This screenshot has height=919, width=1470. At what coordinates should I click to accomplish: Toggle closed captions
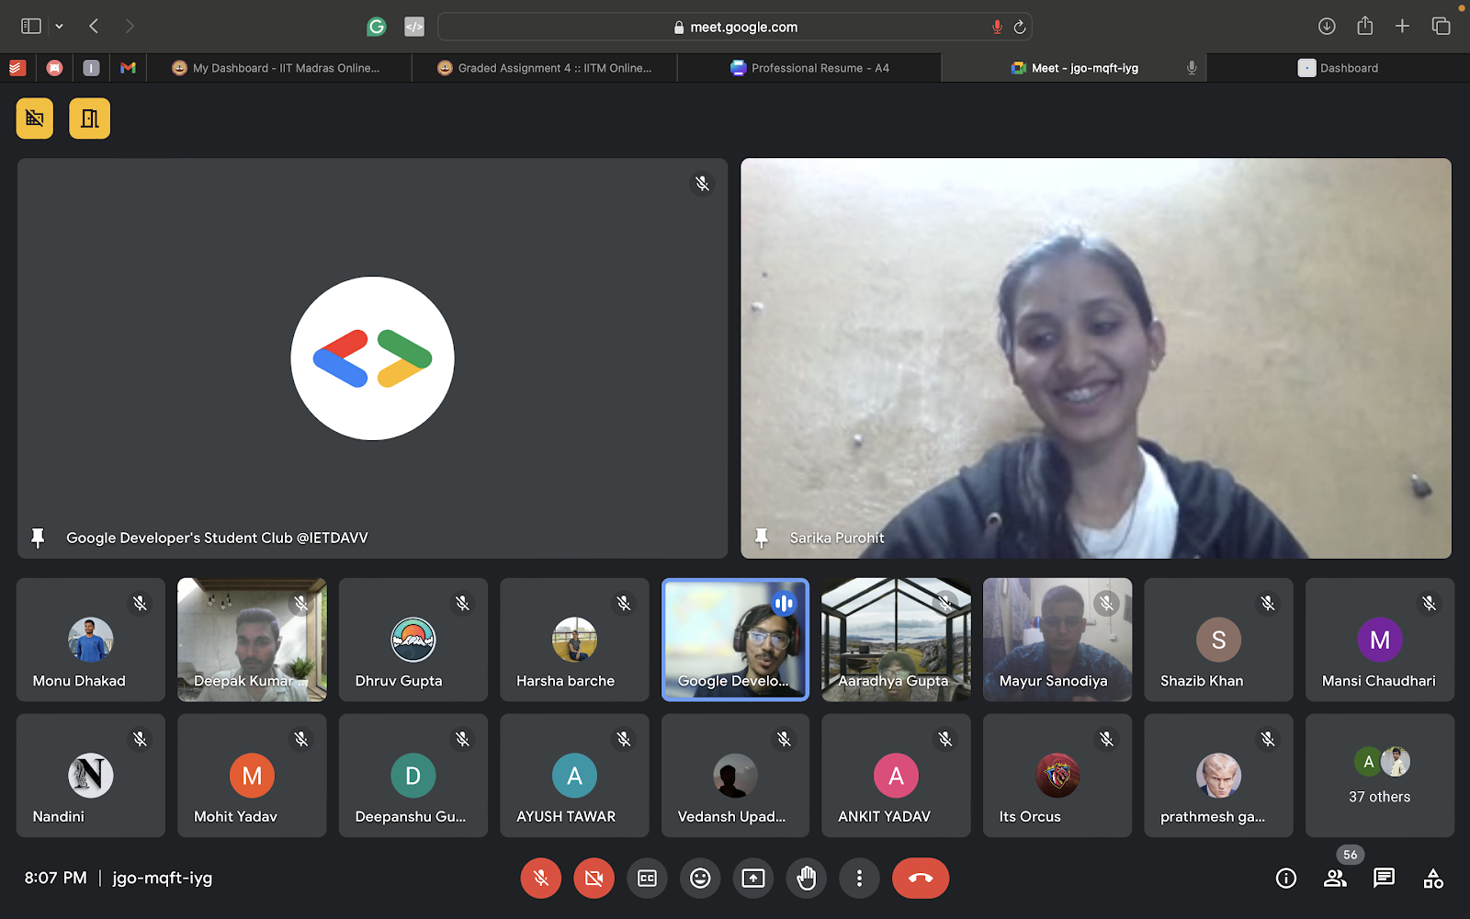coord(647,879)
